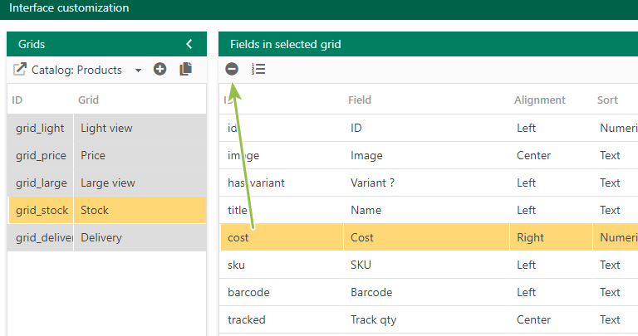Select the grid_deliver Delivery row
The height and width of the screenshot is (336, 638).
(x=107, y=237)
